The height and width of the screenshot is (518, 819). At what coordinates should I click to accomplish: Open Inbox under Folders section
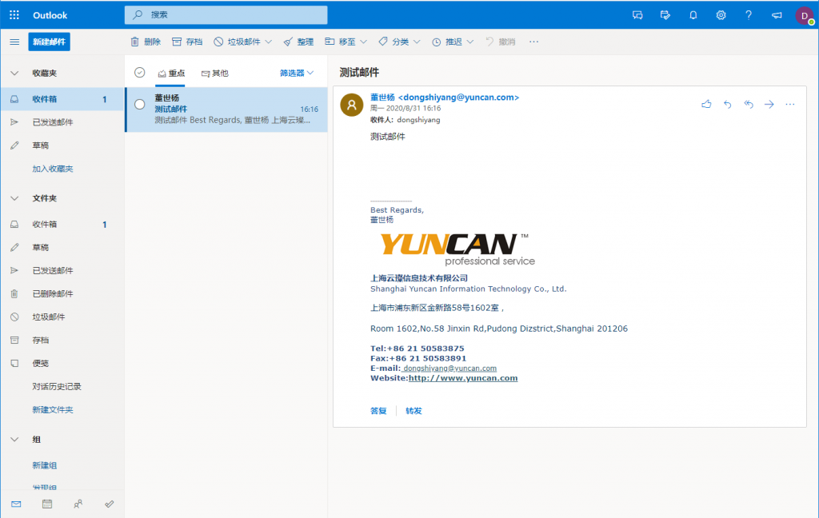coord(62,225)
